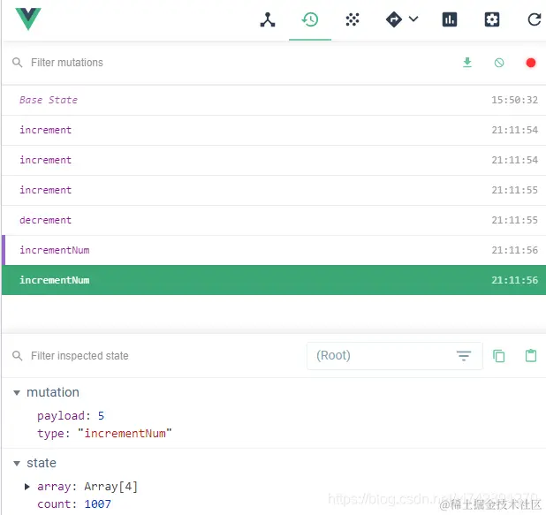Click the inspected state magnifier icon
The height and width of the screenshot is (515, 546).
pyautogui.click(x=17, y=356)
